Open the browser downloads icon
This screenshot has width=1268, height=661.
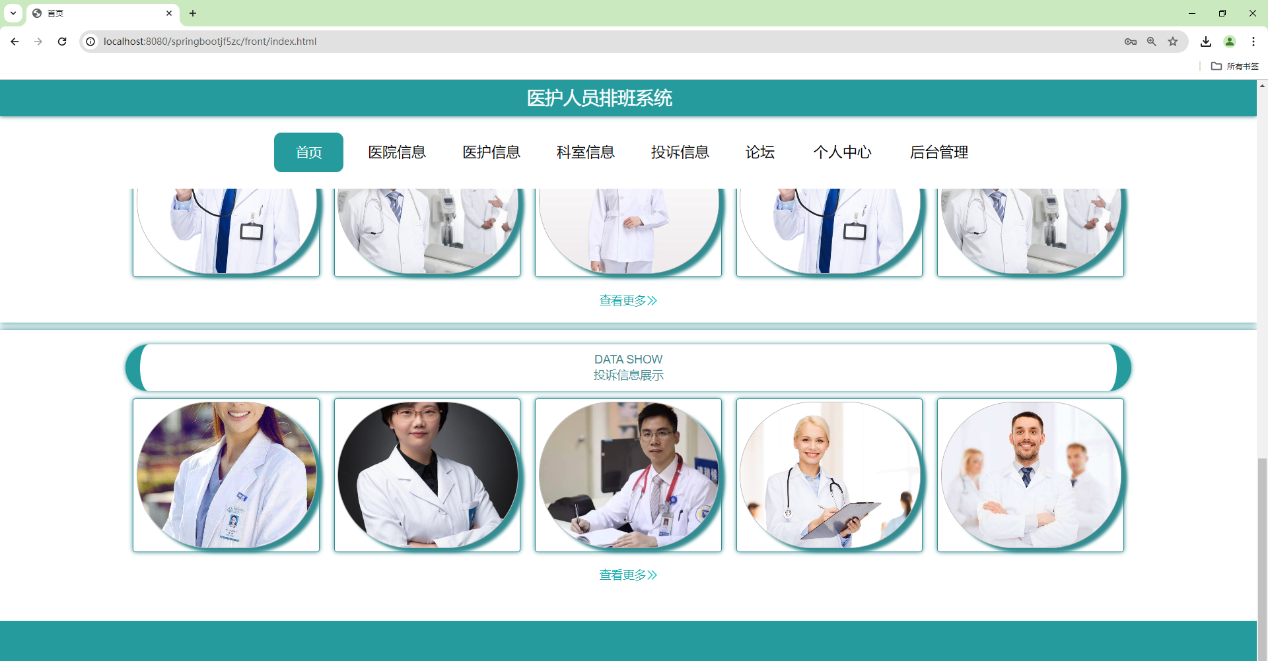click(1206, 42)
